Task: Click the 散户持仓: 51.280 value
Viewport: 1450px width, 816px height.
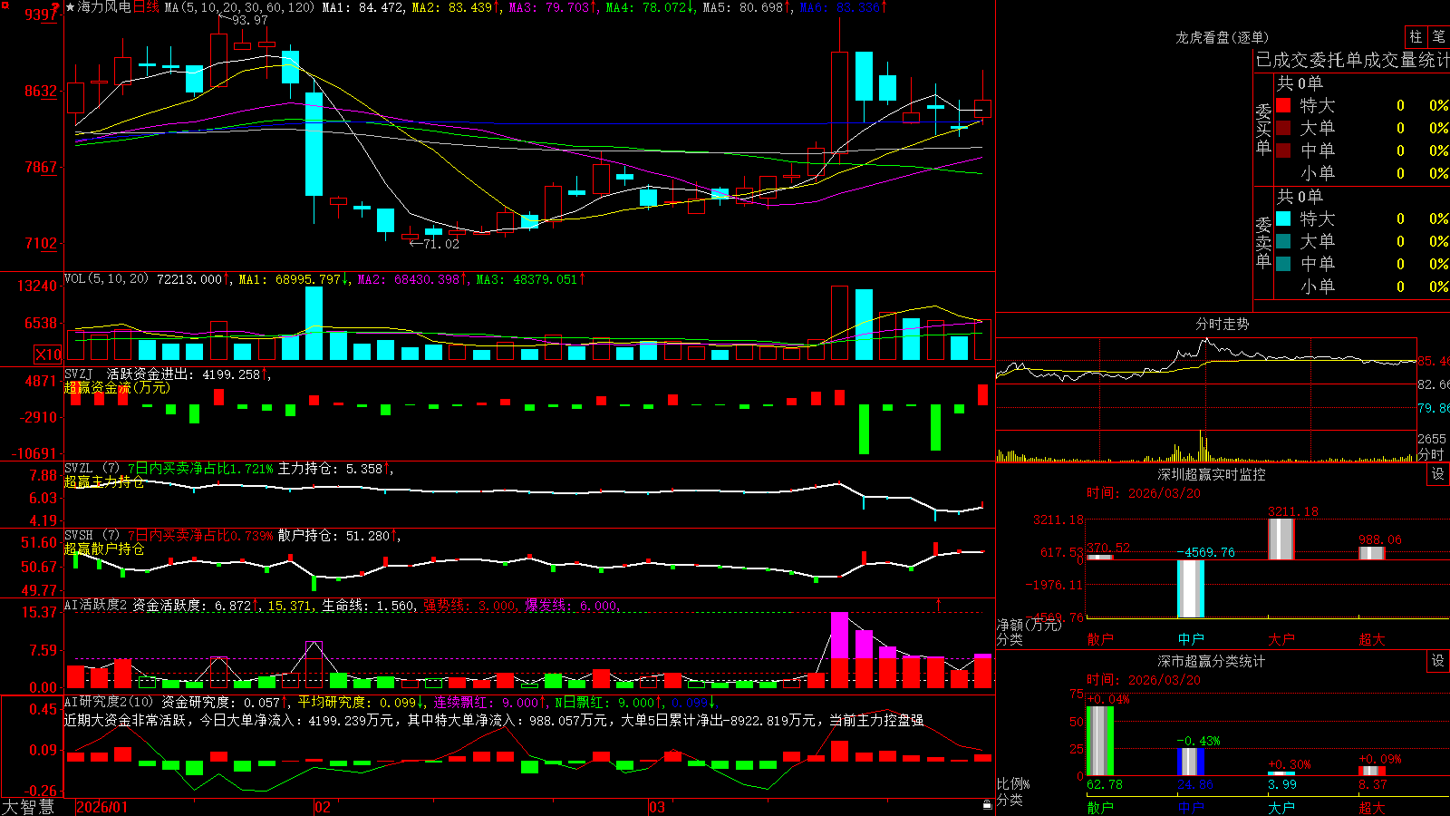Action: (333, 536)
